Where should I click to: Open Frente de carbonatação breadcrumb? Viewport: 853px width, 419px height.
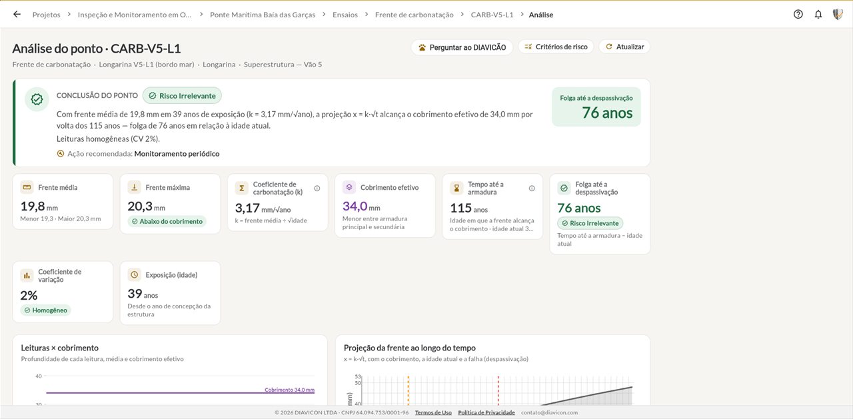coord(415,14)
